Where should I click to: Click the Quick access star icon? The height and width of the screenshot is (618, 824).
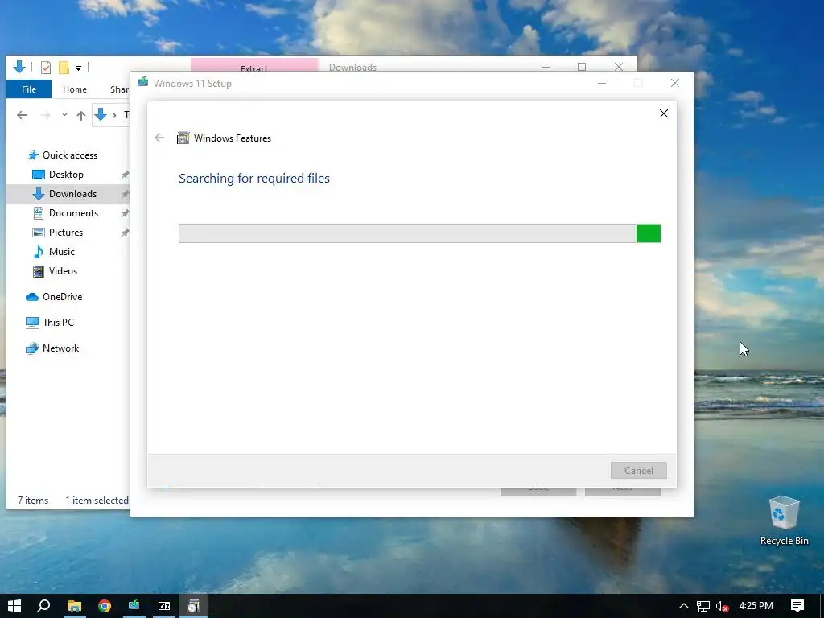(x=33, y=155)
